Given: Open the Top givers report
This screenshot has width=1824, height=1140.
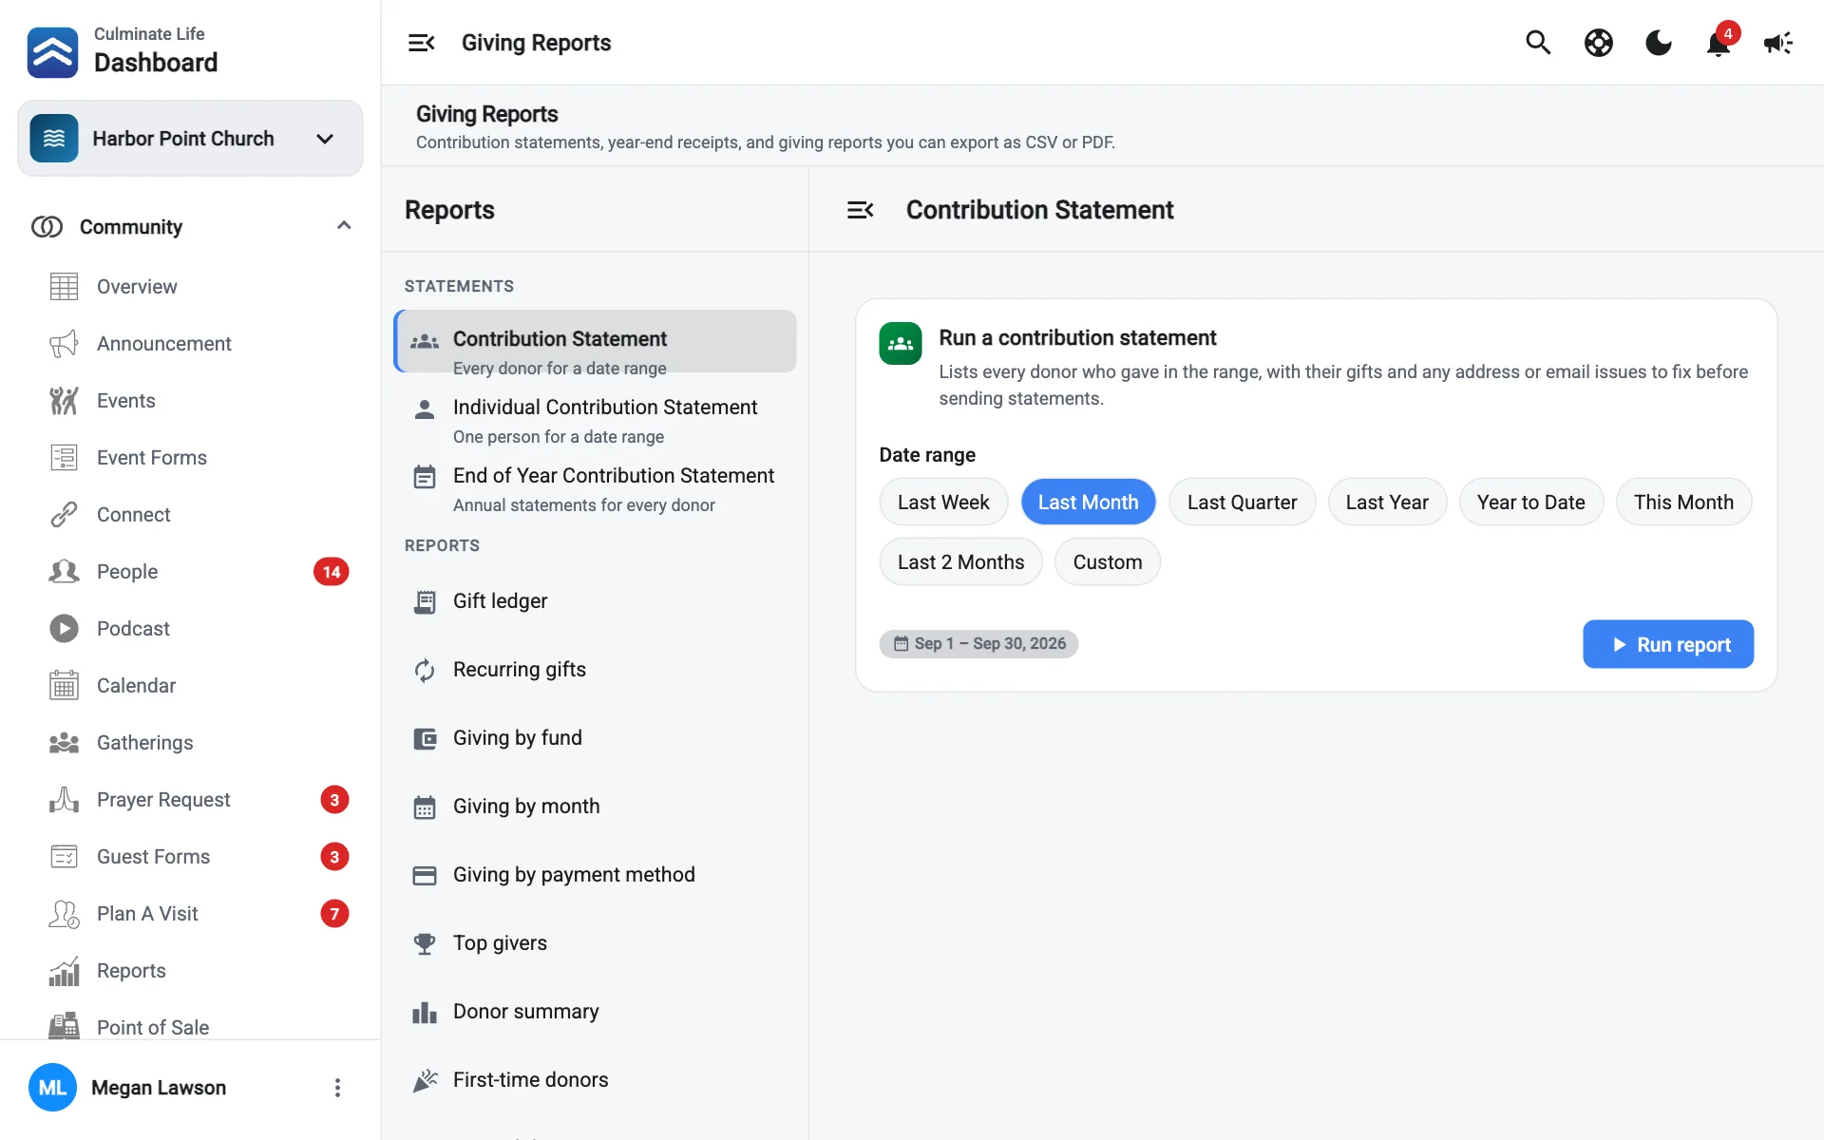Looking at the screenshot, I should click(x=595, y=943).
